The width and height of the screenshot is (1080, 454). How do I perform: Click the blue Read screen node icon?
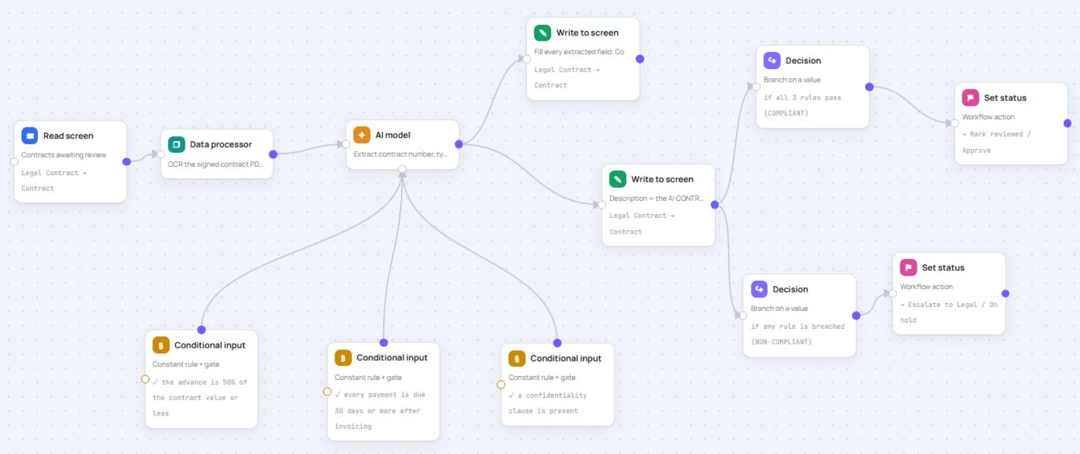tap(30, 136)
